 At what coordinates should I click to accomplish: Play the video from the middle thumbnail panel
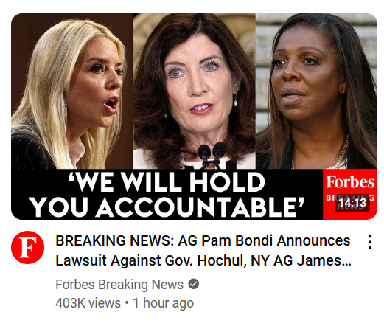click(194, 91)
